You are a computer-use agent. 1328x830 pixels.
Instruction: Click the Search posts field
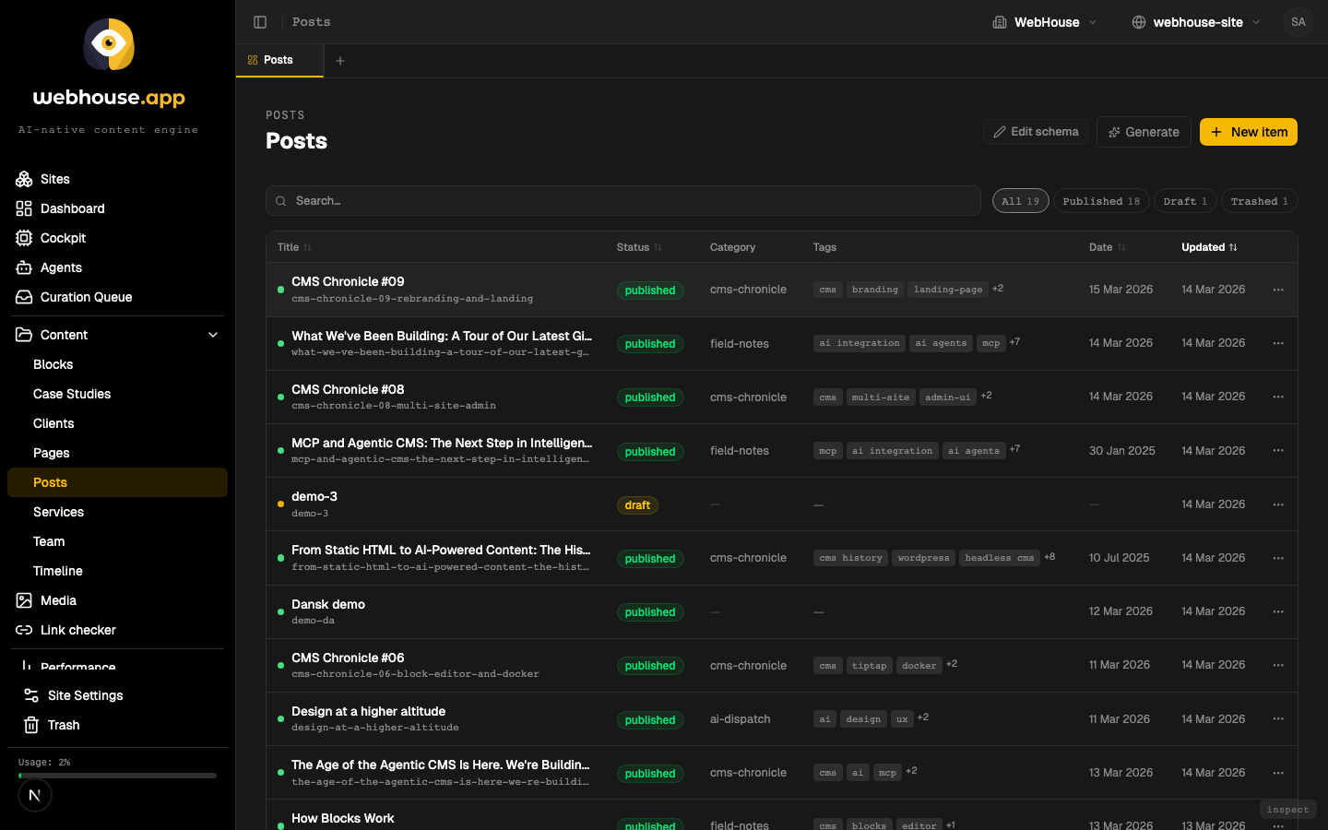[x=623, y=201]
